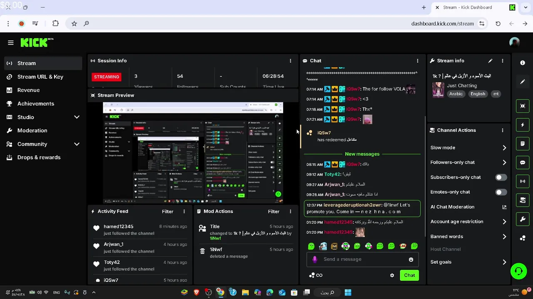Click the taskbar volume icon
This screenshot has height=299, width=533.
coord(39,292)
